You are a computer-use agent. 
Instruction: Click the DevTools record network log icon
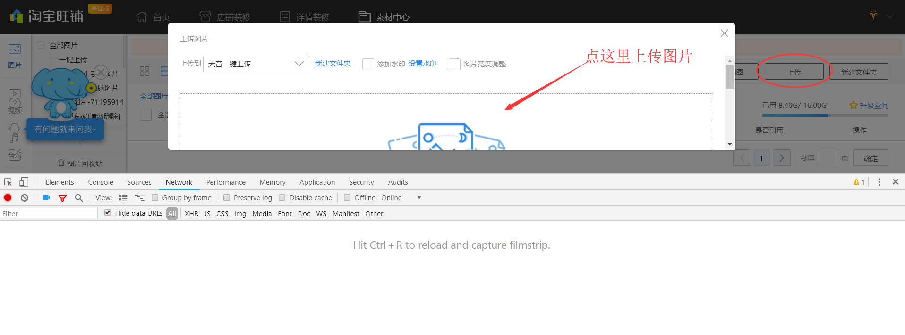point(8,198)
